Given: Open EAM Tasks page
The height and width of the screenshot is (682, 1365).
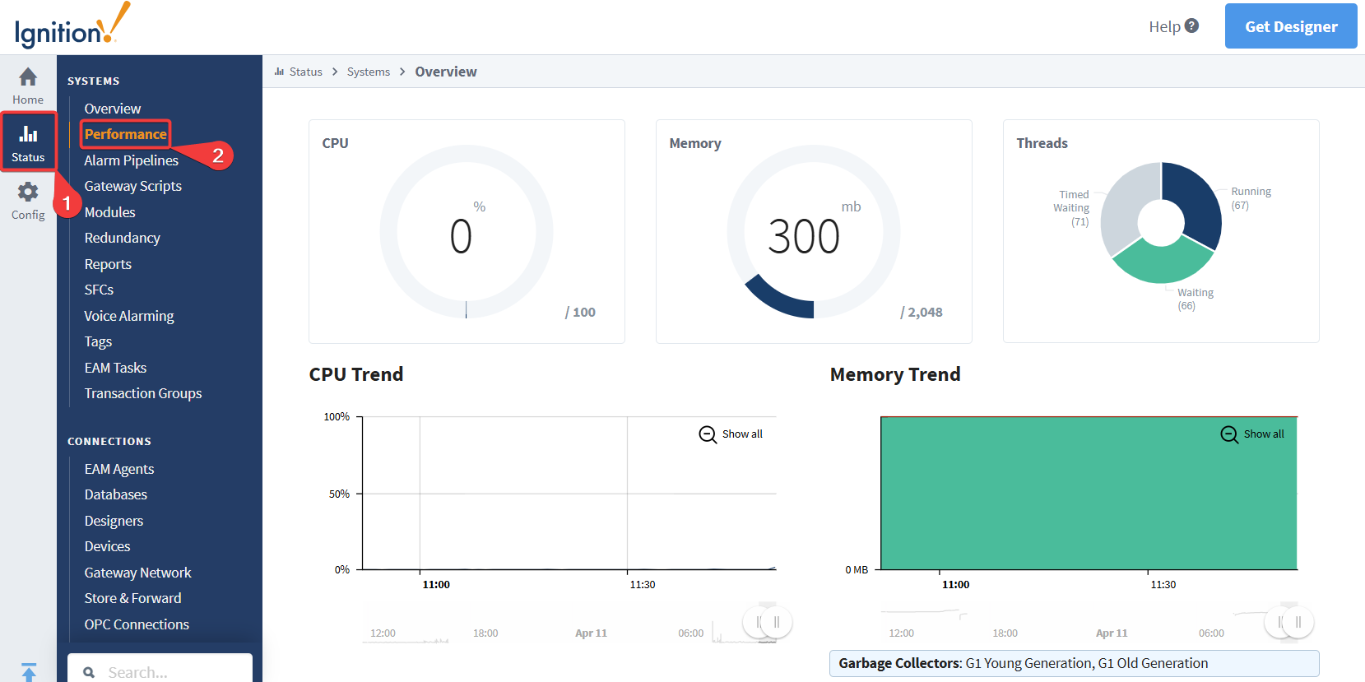Looking at the screenshot, I should click(115, 368).
